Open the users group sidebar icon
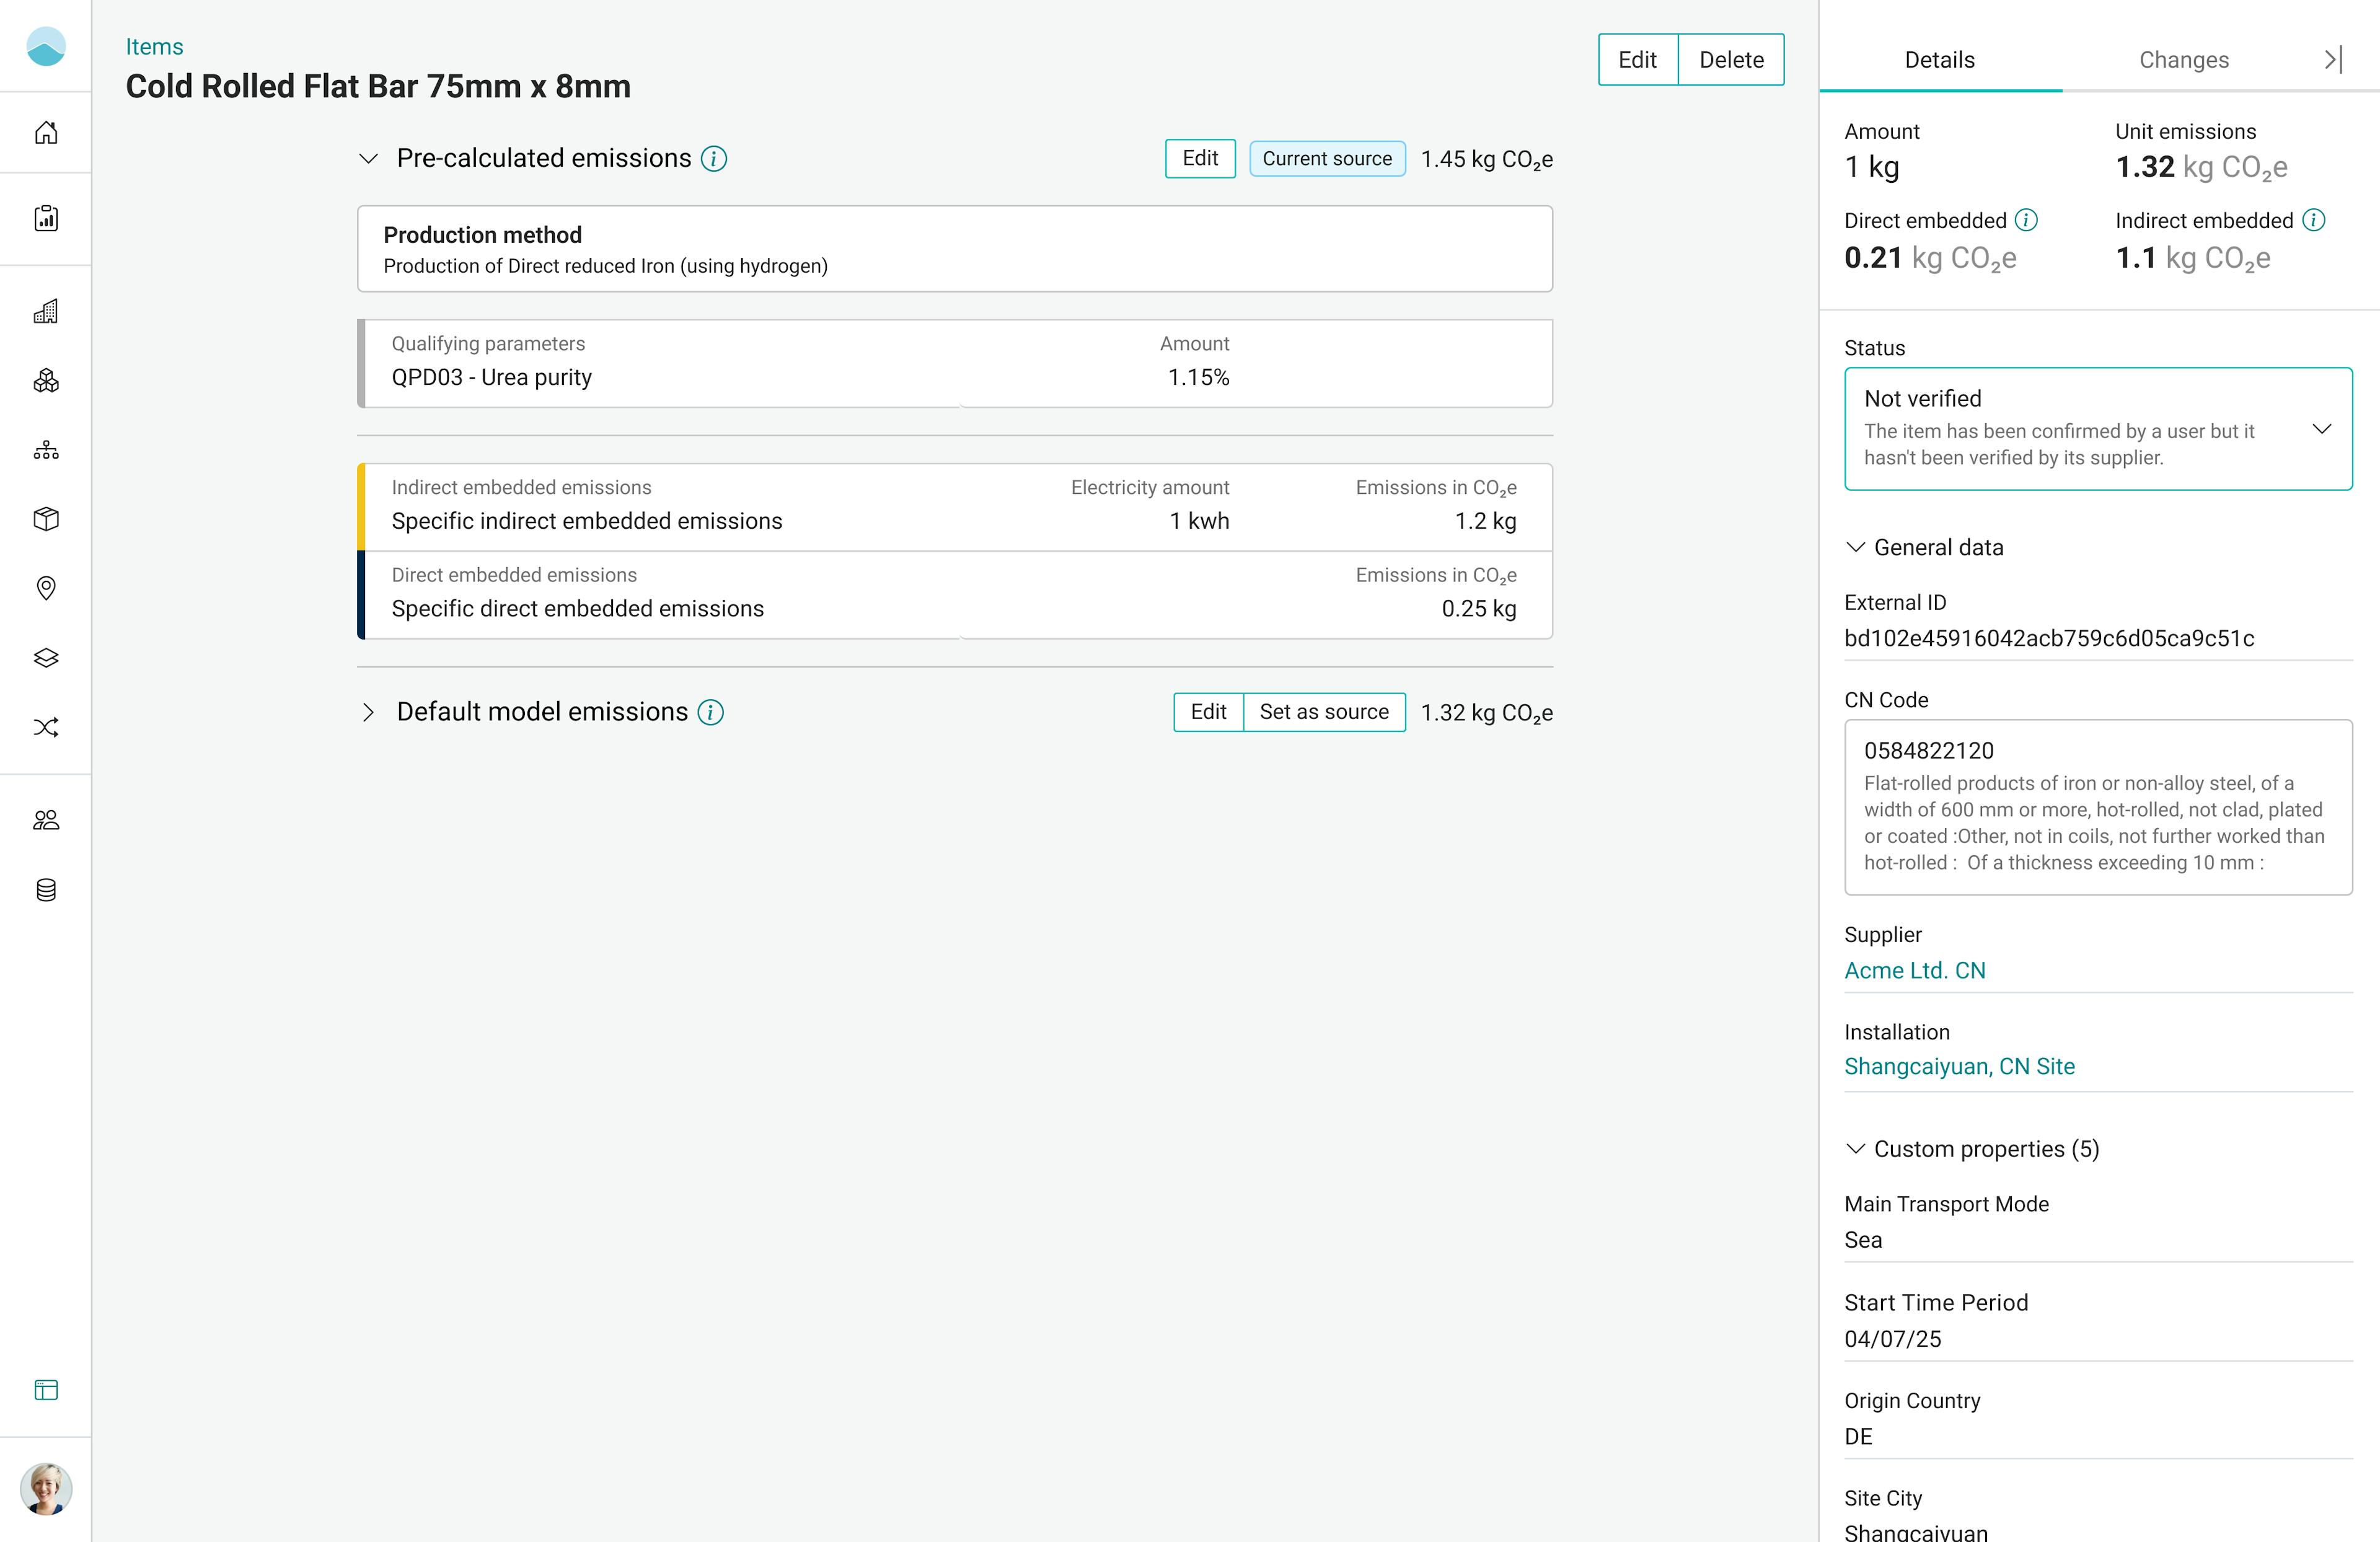Screen dimensions: 2380x1542 coord(46,820)
